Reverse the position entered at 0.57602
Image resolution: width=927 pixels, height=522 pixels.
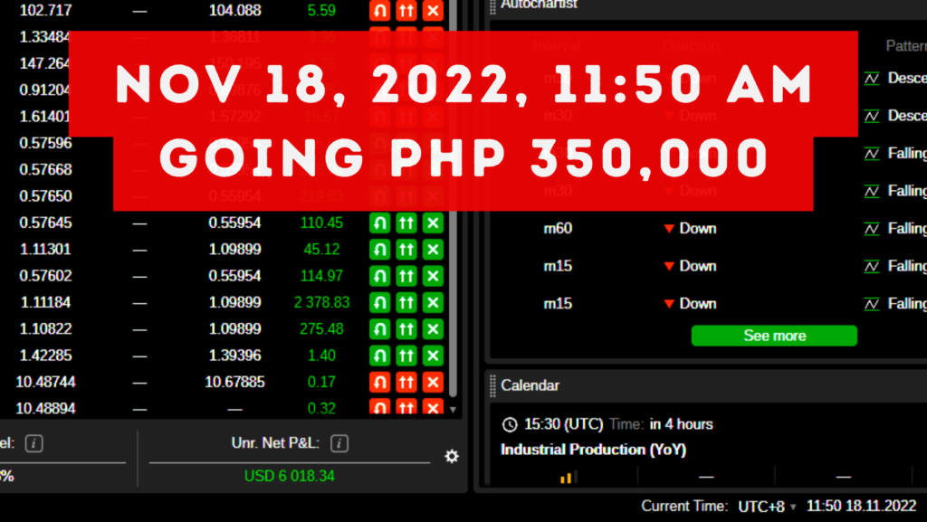[x=379, y=276]
